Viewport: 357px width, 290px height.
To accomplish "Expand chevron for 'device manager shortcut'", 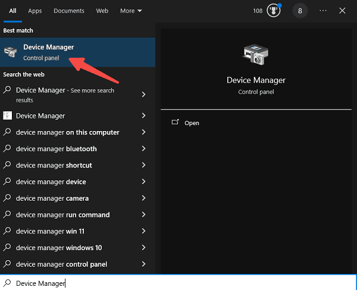I will (143, 165).
